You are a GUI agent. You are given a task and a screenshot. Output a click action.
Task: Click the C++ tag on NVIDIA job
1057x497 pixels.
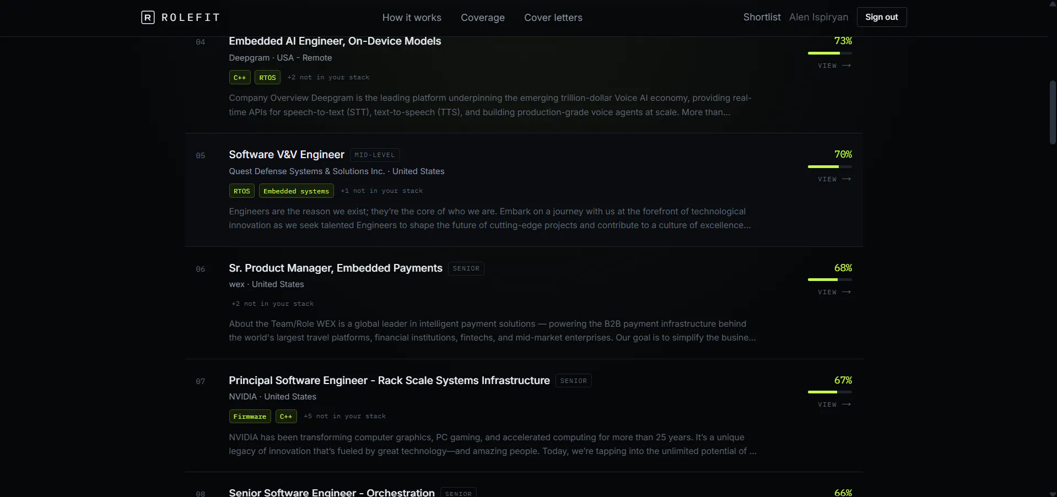[x=286, y=417]
